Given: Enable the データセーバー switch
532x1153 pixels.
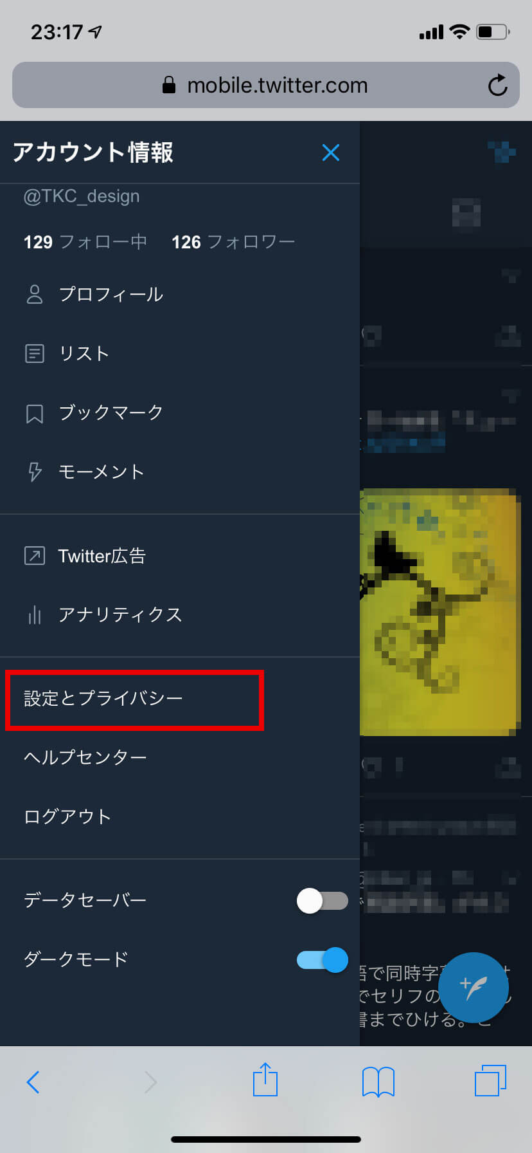Looking at the screenshot, I should pos(322,900).
